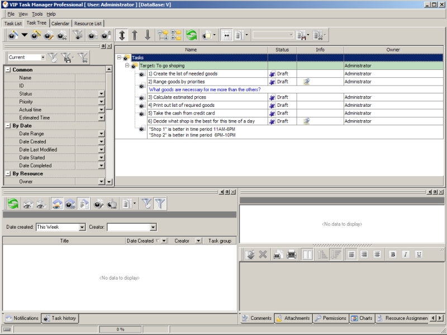Toggle the left text alignment button
This screenshot has height=335, width=447.
tap(351, 254)
